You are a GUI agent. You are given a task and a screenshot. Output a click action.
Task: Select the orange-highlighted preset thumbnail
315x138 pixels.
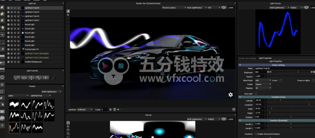pyautogui.click(x=14, y=128)
